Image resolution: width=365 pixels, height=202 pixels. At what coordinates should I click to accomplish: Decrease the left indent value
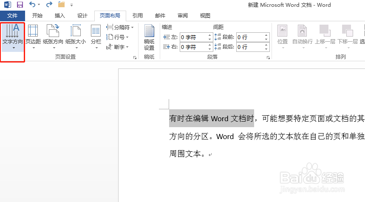(210, 40)
